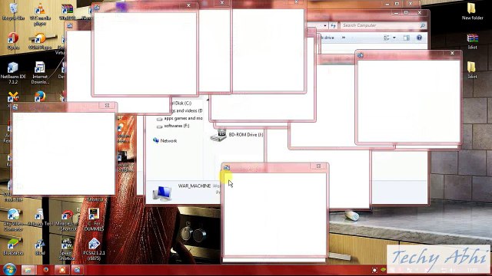Image resolution: width=492 pixels, height=276 pixels.
Task: Show more toolbar commands via the » chevron
Action: point(344,38)
